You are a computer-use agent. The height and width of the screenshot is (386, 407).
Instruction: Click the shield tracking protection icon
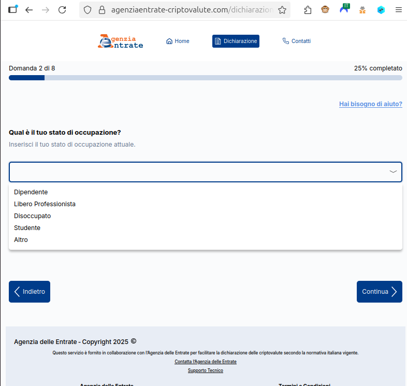click(88, 10)
